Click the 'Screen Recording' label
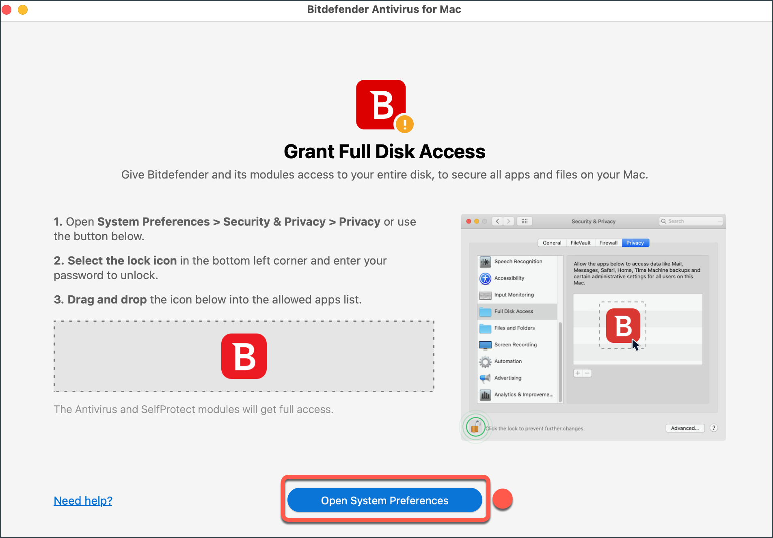Viewport: 773px width, 538px height. pyautogui.click(x=515, y=344)
